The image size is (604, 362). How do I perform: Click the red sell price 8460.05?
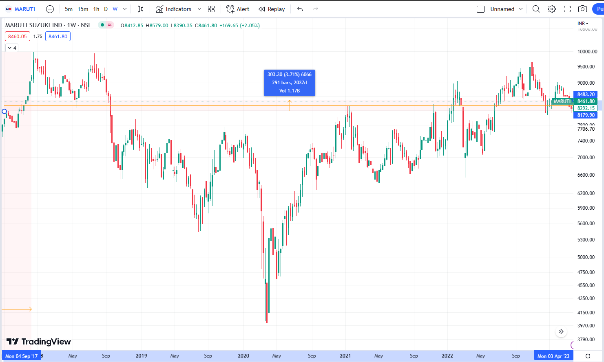[x=18, y=36]
